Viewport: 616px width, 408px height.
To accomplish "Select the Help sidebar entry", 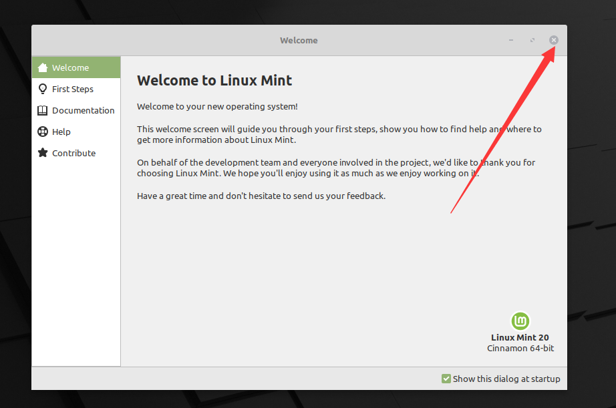I will point(61,131).
